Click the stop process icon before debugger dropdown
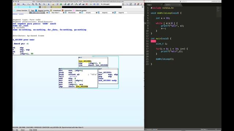Screen dimensions: 234x131 (98, 4)
